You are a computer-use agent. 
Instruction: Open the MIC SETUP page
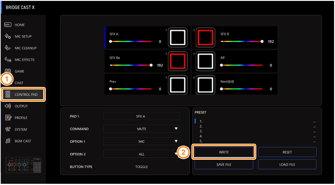tap(23, 36)
